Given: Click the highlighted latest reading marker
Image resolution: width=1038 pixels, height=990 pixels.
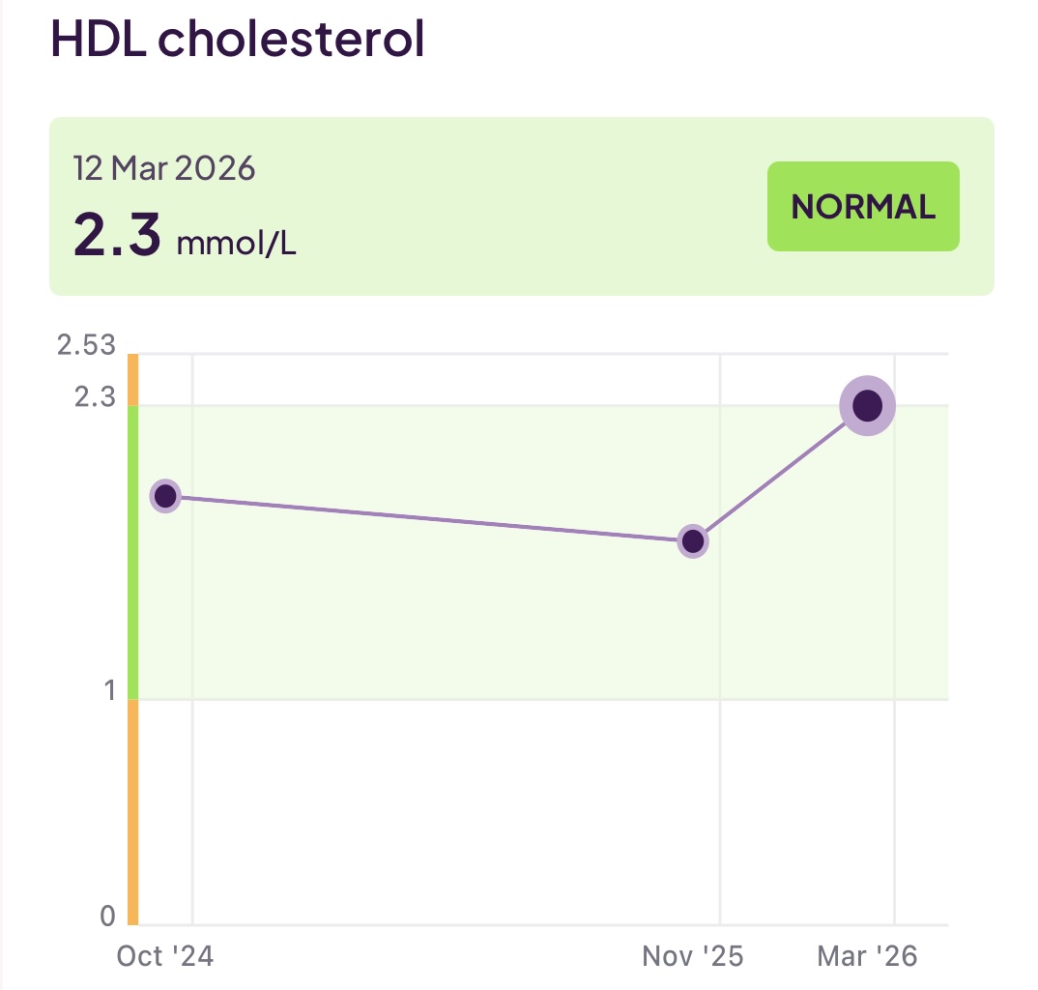Looking at the screenshot, I should [867, 405].
